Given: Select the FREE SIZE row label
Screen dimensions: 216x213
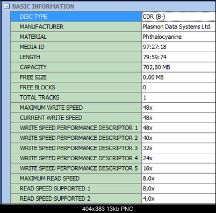Looking at the screenshot, I should click(33, 77).
